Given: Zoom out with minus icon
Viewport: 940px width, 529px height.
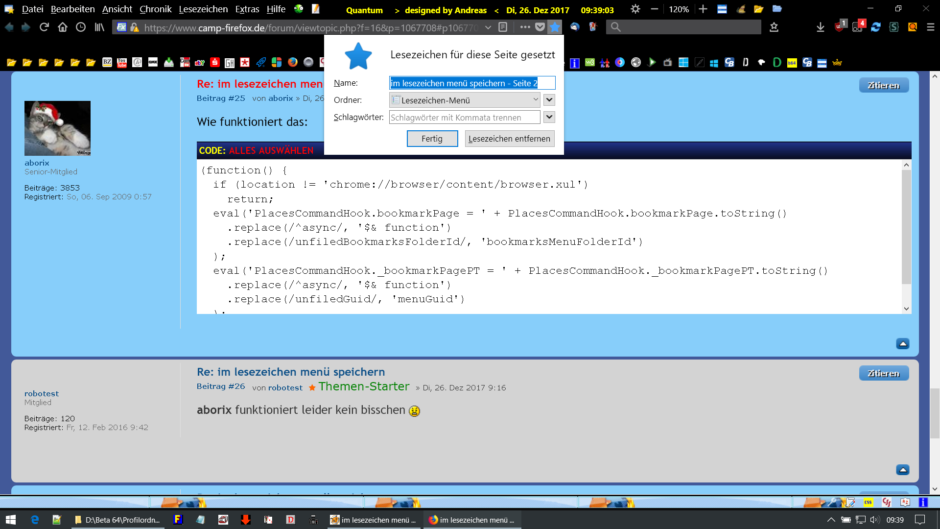Looking at the screenshot, I should pyautogui.click(x=655, y=9).
